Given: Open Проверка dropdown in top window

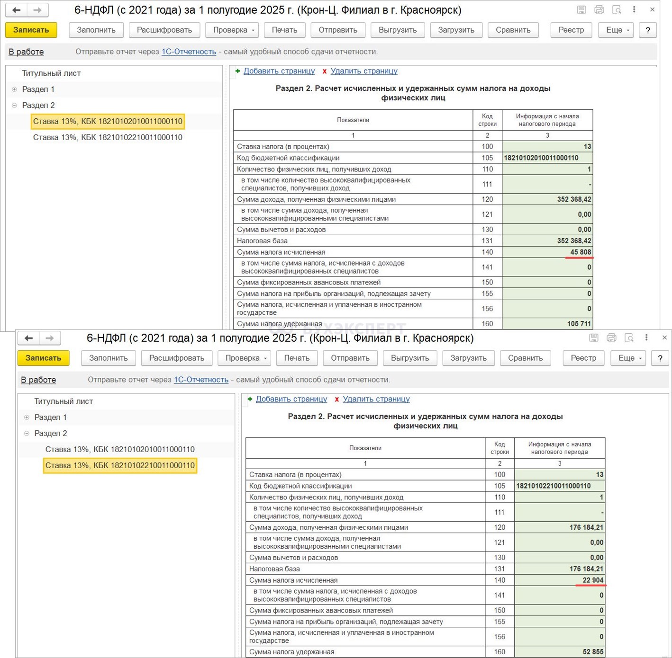Looking at the screenshot, I should point(235,30).
